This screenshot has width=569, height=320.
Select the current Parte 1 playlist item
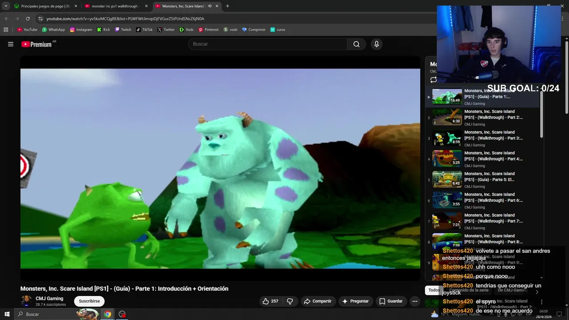coord(483,97)
